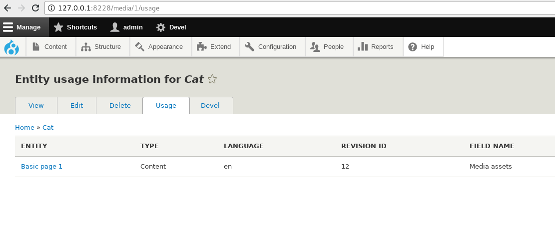Open the Extend modules page

point(214,47)
